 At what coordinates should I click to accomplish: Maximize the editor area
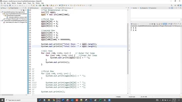tap(128, 8)
